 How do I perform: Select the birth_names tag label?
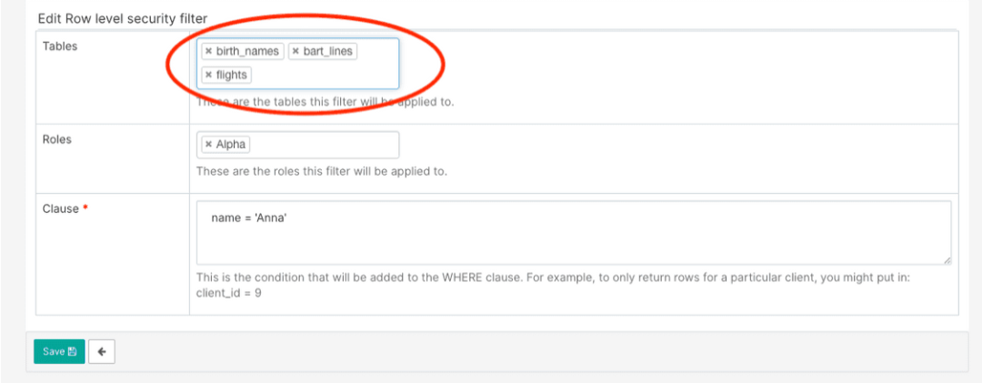[x=247, y=52]
